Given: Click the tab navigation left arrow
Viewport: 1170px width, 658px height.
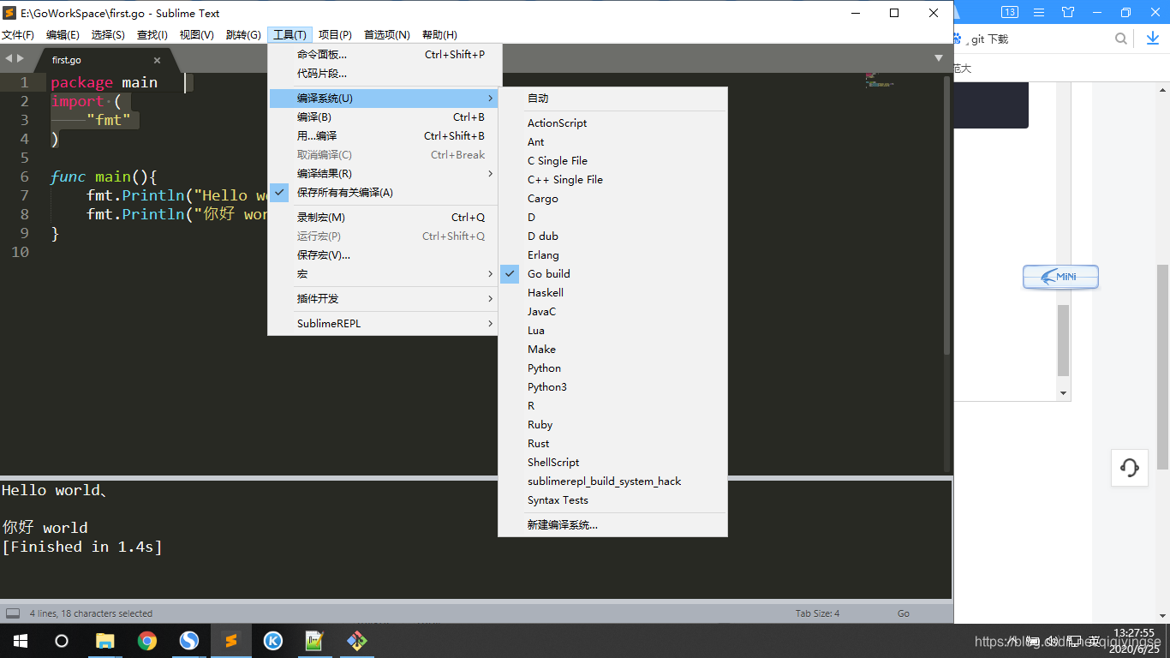Looking at the screenshot, I should (x=9, y=58).
